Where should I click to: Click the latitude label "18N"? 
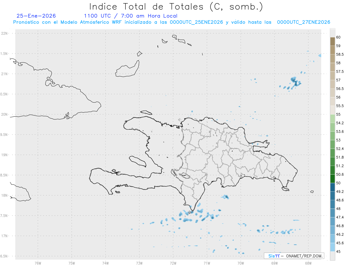pyautogui.click(x=4, y=195)
